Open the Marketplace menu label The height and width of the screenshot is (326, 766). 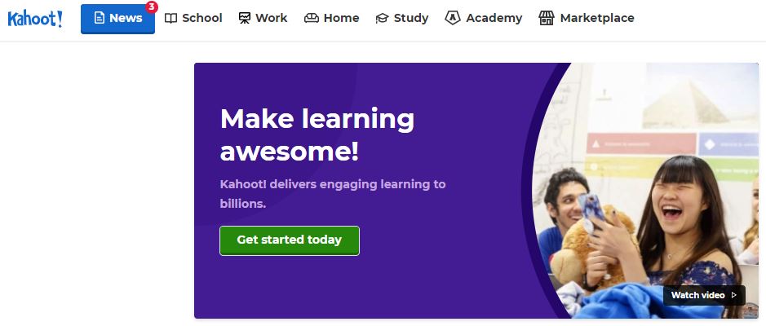tap(597, 18)
